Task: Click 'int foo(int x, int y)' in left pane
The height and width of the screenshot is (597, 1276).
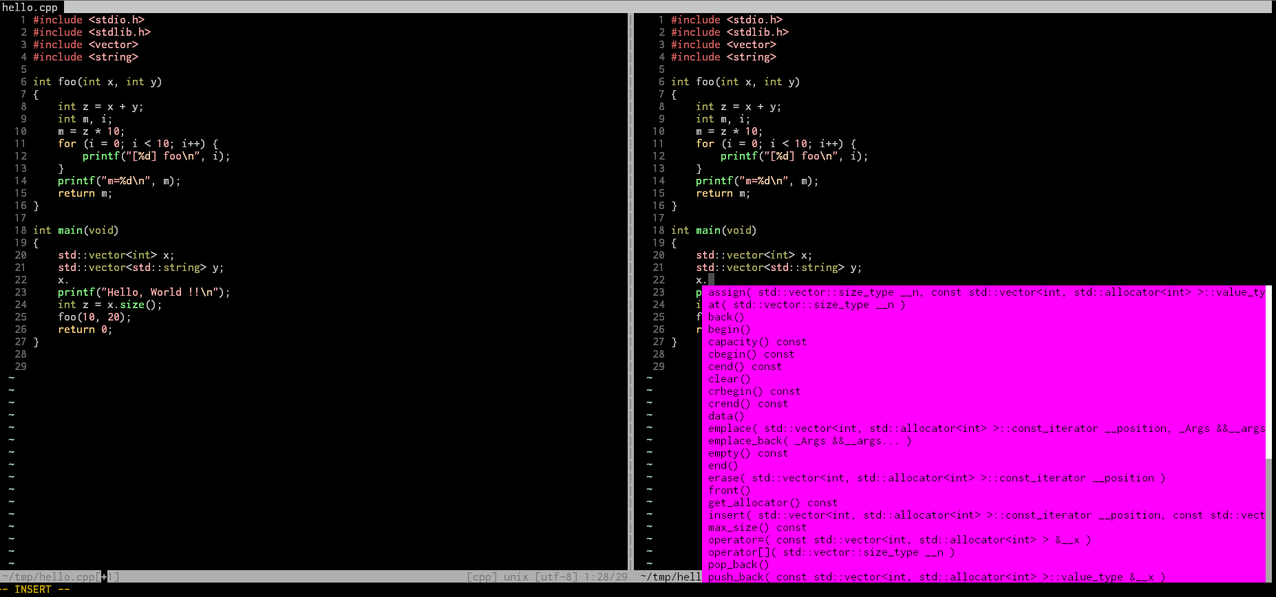Action: pyautogui.click(x=97, y=82)
